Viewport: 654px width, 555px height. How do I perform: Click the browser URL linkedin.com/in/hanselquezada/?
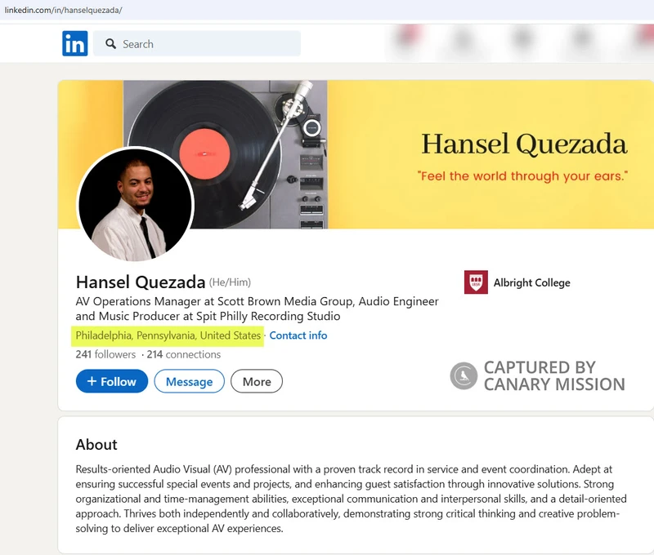pyautogui.click(x=64, y=10)
